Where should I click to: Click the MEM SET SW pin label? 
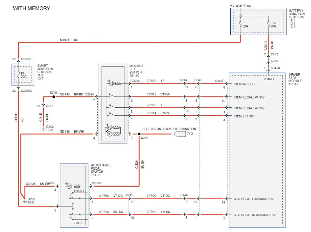point(244,116)
